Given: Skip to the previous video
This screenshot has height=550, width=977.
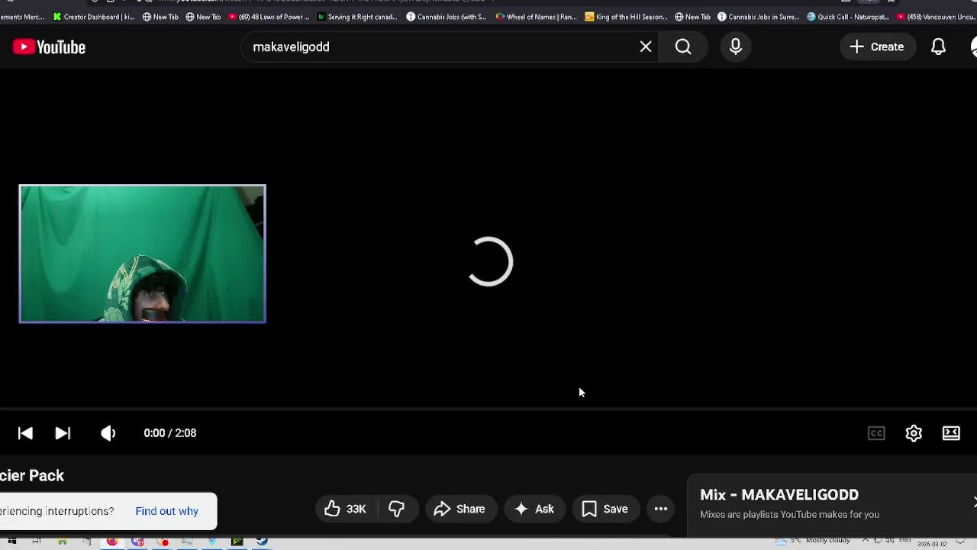Looking at the screenshot, I should pos(25,433).
